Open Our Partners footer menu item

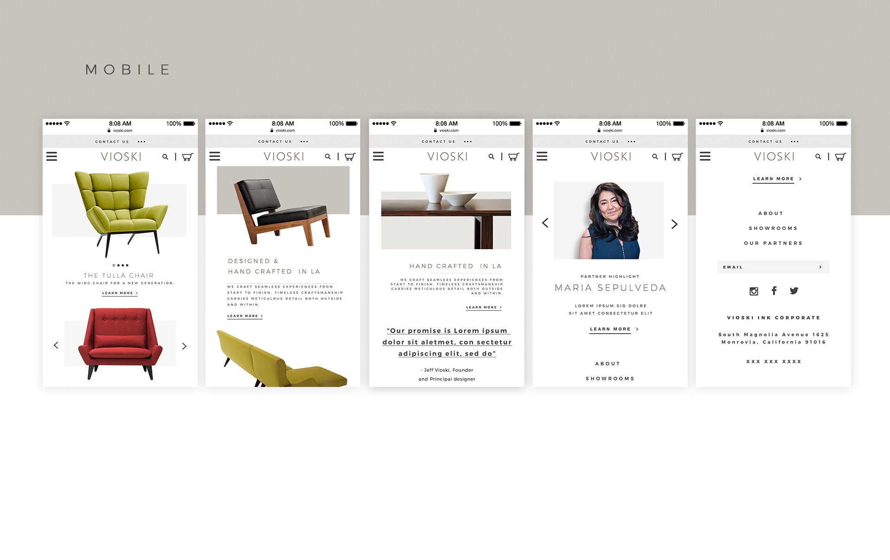point(773,243)
